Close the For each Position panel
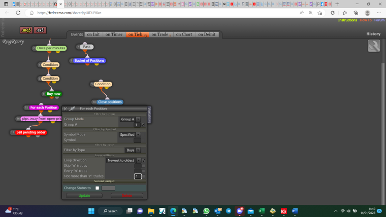 click(65, 108)
